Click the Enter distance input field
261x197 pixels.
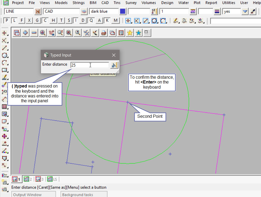(x=90, y=65)
